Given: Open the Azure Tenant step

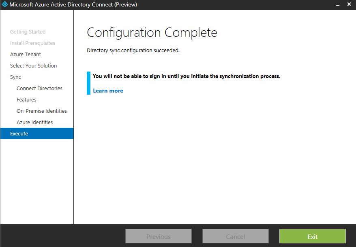Looking at the screenshot, I should [x=26, y=55].
